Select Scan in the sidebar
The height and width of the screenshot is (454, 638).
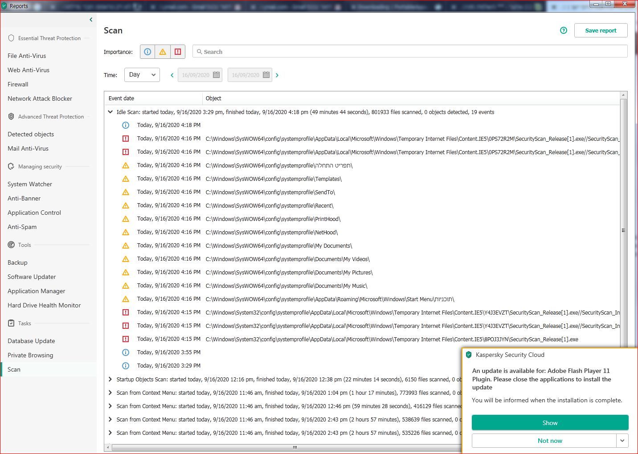click(x=14, y=369)
